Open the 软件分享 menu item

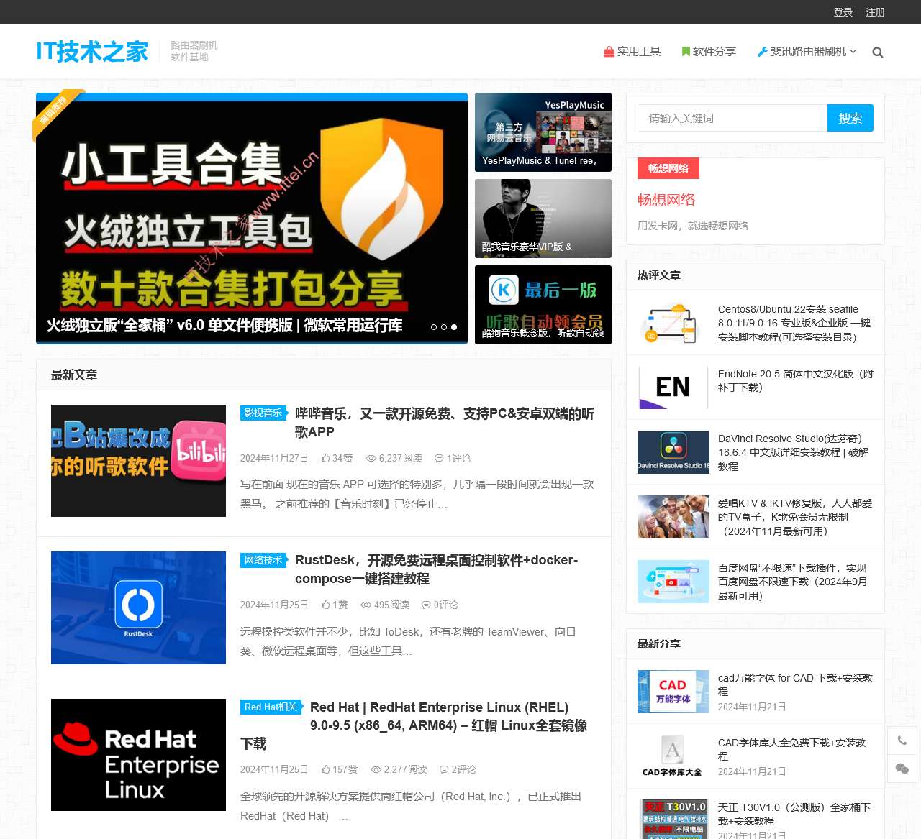click(x=709, y=52)
